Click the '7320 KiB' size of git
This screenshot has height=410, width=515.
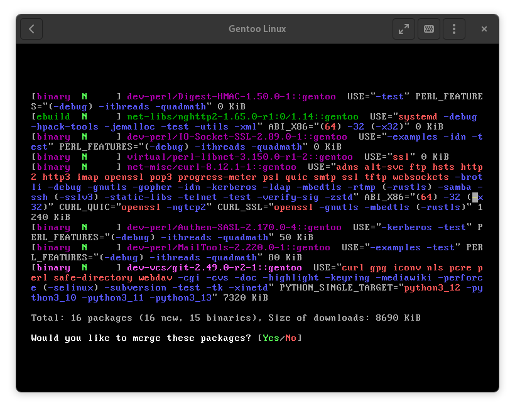point(246,298)
